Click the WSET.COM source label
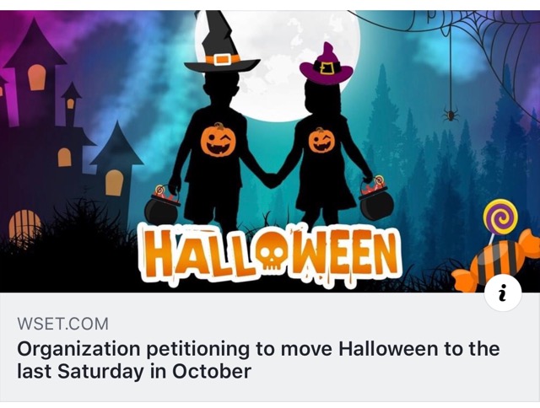This screenshot has height=408, width=540. point(62,324)
